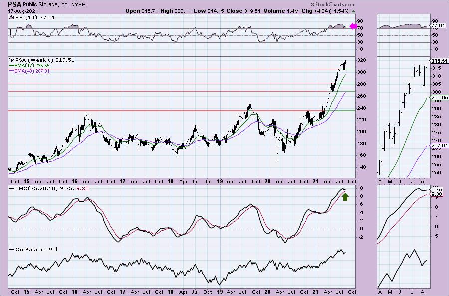Click the 296.65 EMA tag in zoom panel
This screenshot has width=449, height=296.
[x=439, y=98]
